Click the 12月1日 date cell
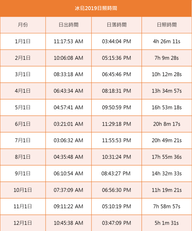This screenshot has height=231, width=192. [x=23, y=223]
